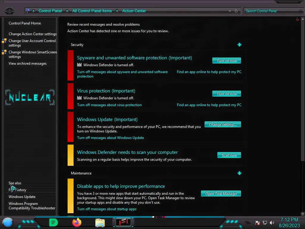Turn on spyware and unwanted software protection
The width and height of the screenshot is (305, 229).
coord(227,61)
